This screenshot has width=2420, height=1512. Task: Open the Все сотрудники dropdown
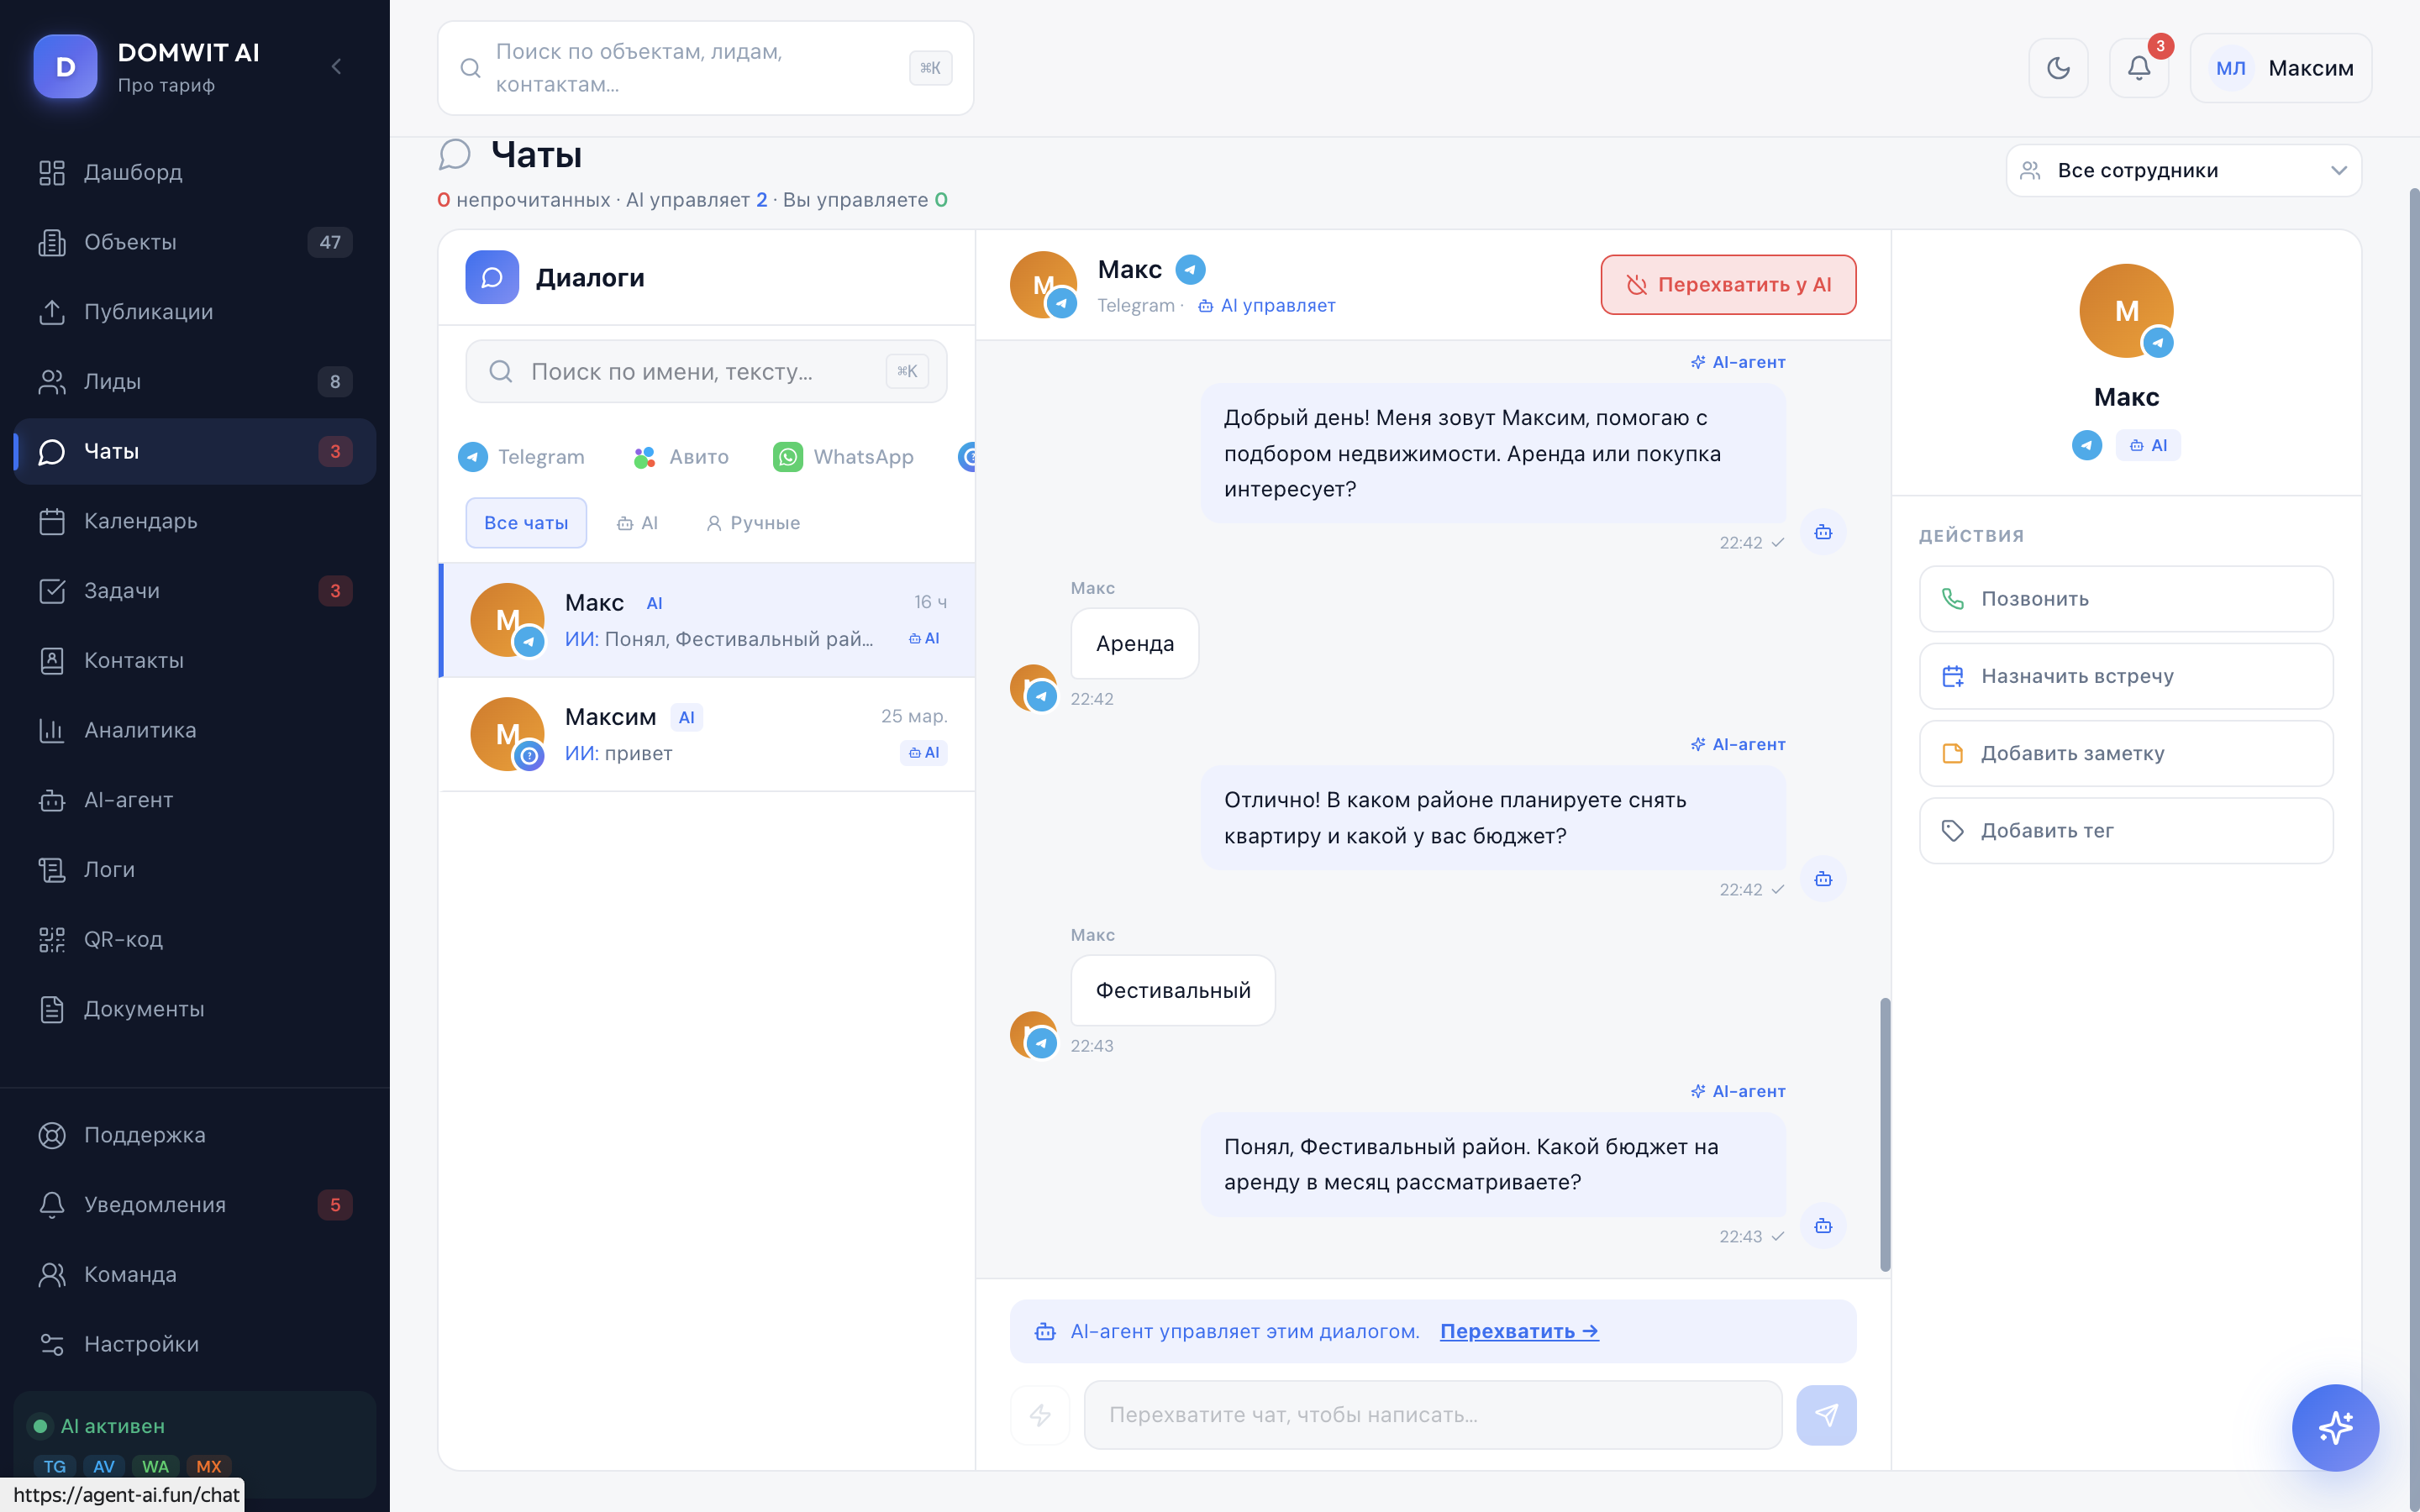click(2183, 169)
